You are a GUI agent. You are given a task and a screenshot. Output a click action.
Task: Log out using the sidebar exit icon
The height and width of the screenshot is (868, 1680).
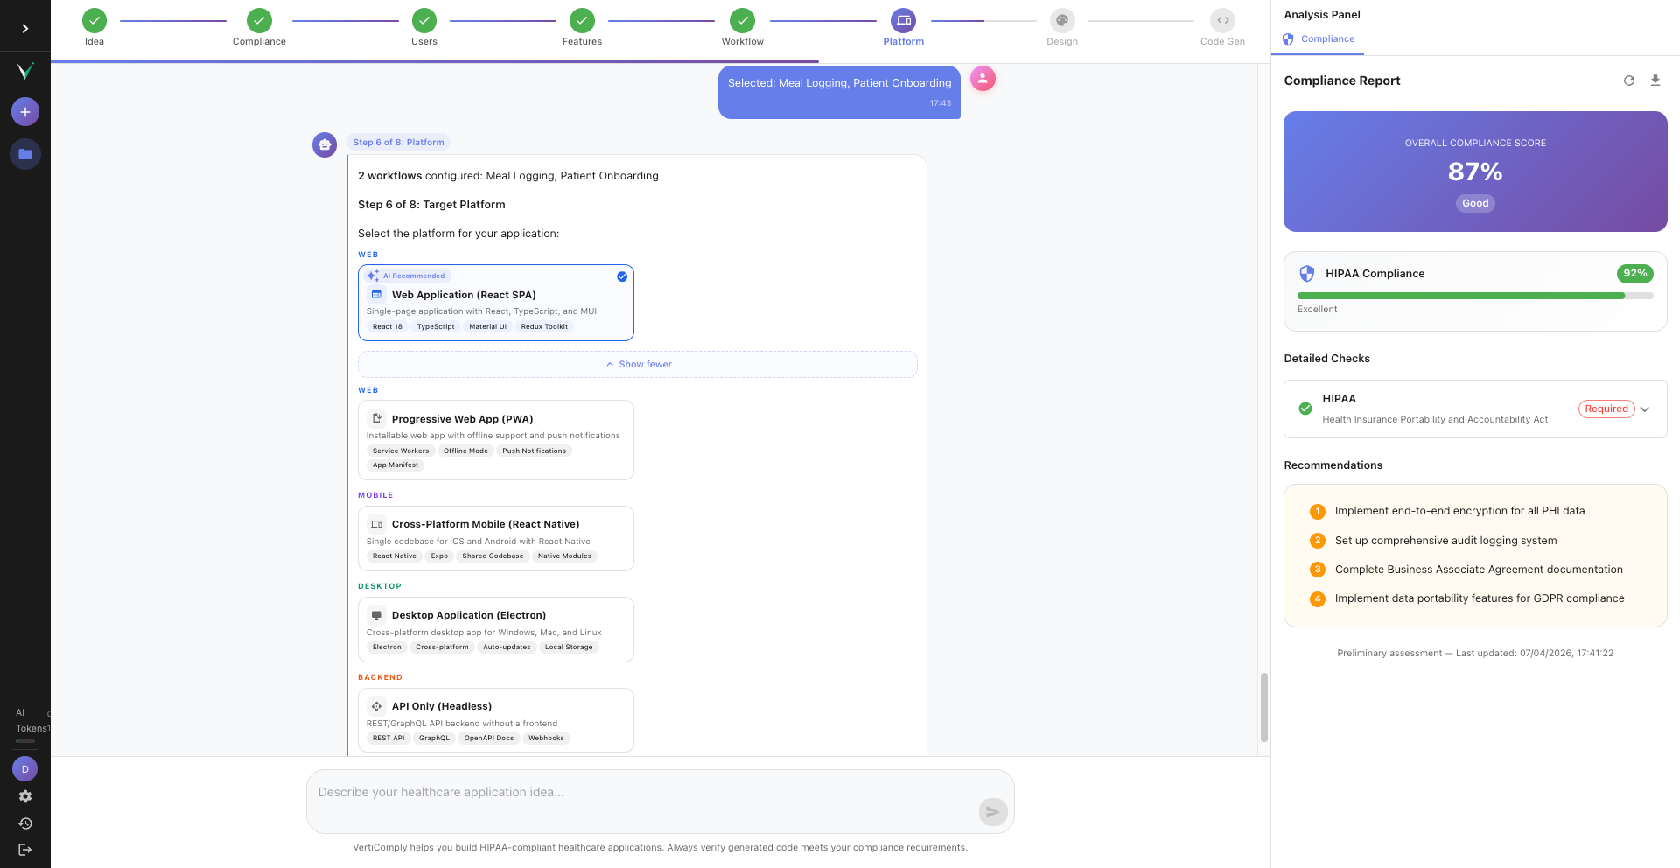pos(25,849)
